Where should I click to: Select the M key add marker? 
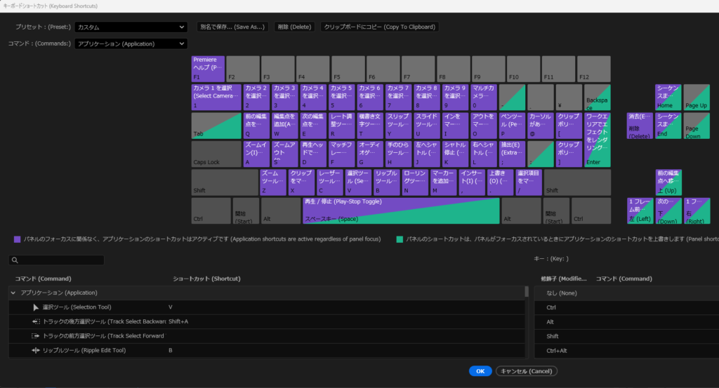444,182
